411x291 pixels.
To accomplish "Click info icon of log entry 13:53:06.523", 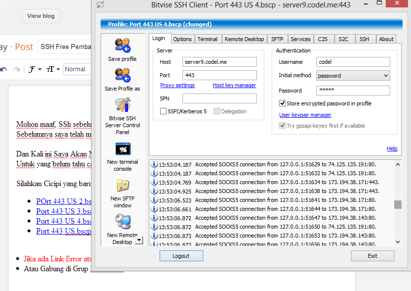I will (154, 200).
